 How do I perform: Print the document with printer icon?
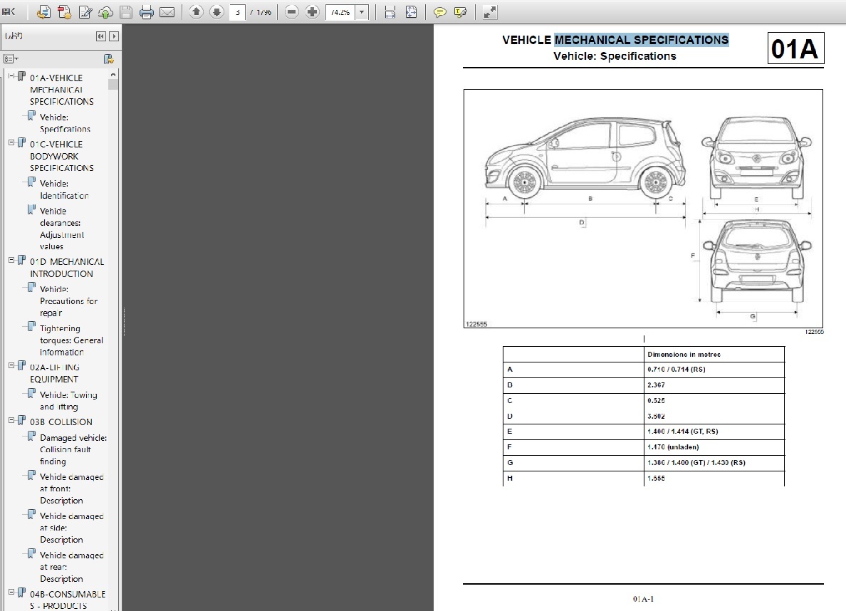point(146,12)
